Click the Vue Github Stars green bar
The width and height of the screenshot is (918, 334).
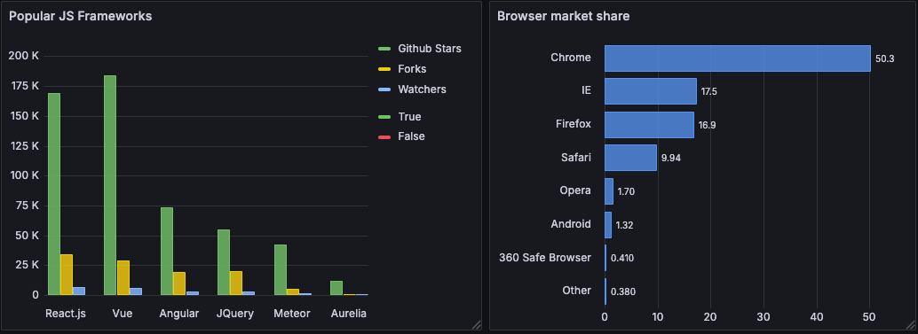click(110, 185)
